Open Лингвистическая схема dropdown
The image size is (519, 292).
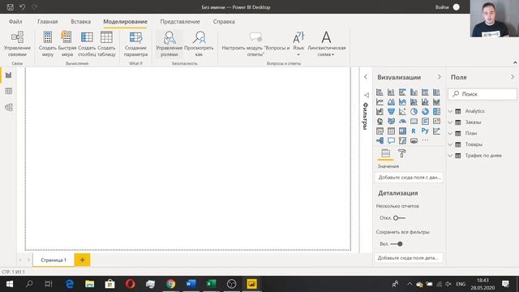click(x=326, y=44)
